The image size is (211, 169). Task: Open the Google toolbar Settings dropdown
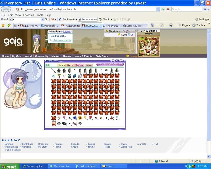202,19
